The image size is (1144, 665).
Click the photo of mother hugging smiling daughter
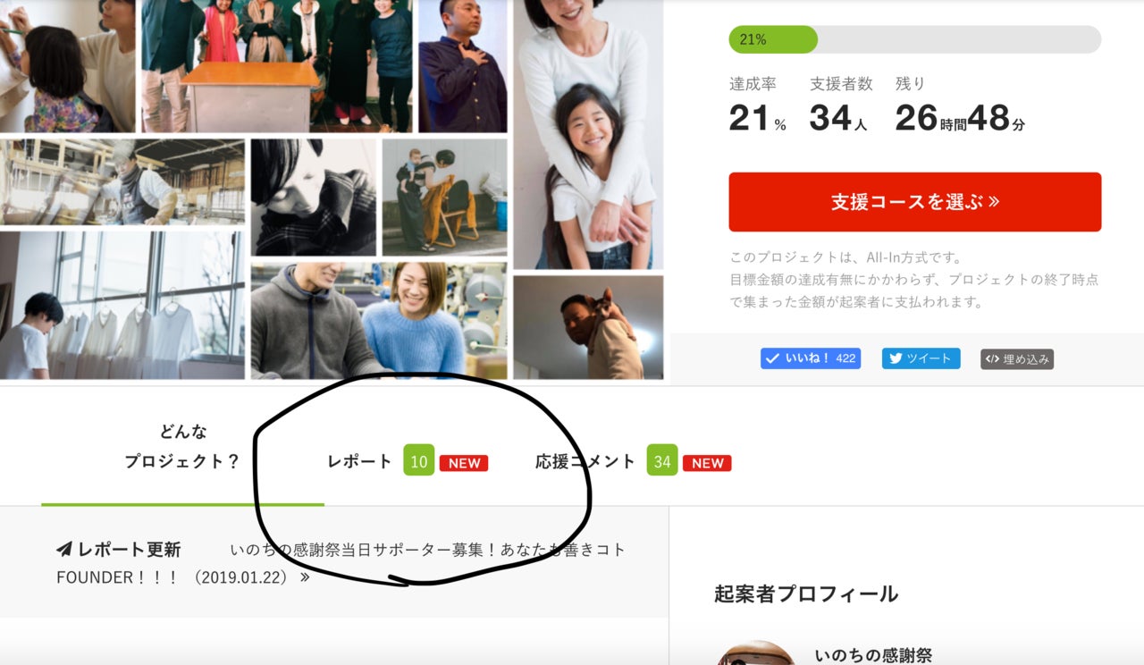point(588,134)
